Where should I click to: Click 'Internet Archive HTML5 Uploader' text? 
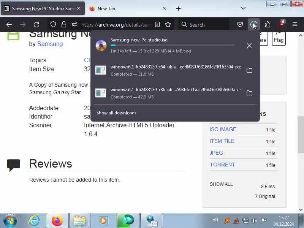129,125
